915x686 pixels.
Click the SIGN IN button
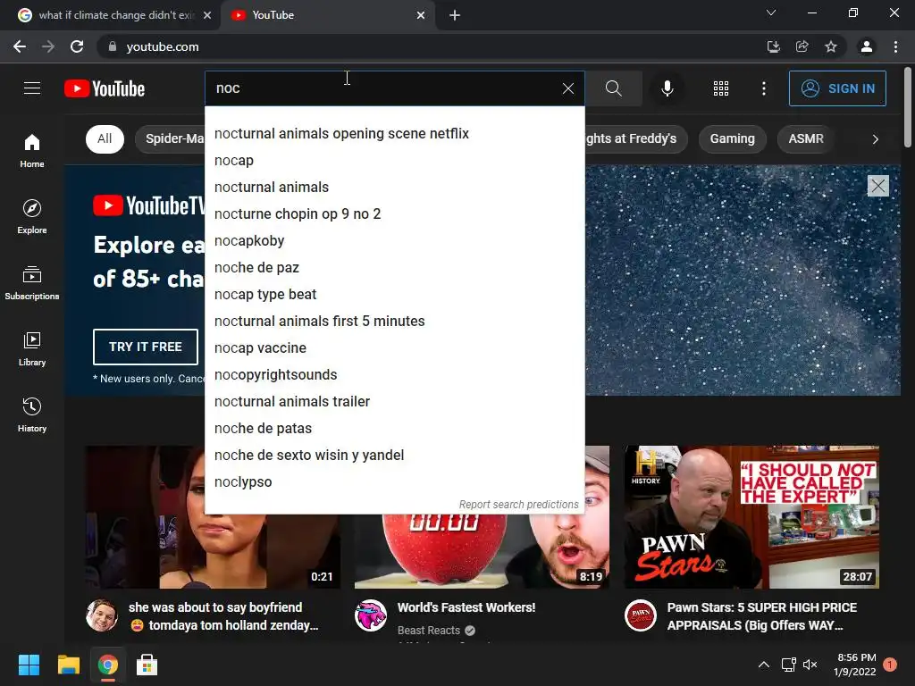click(x=837, y=88)
